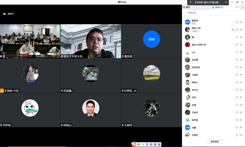
Task: Click the Sogou input method S logo
Action: tap(134, 144)
